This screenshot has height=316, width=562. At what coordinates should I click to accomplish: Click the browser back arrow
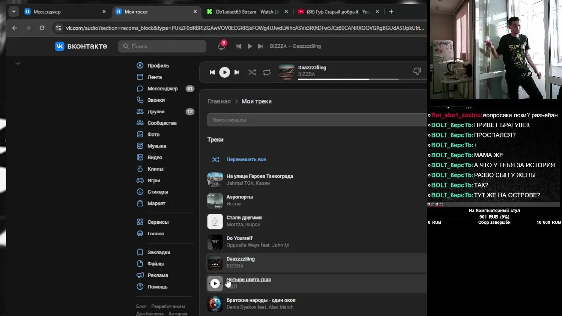pos(14,28)
